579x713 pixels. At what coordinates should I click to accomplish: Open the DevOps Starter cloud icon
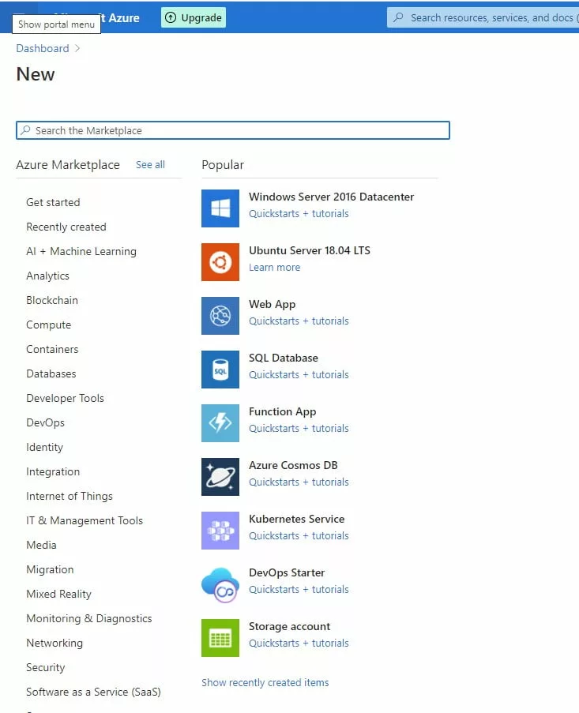[220, 584]
